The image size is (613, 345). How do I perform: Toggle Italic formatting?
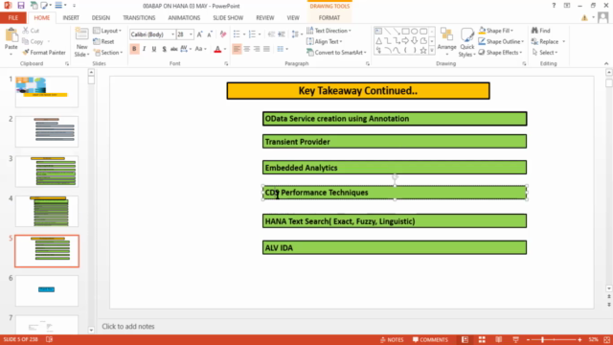pos(145,49)
